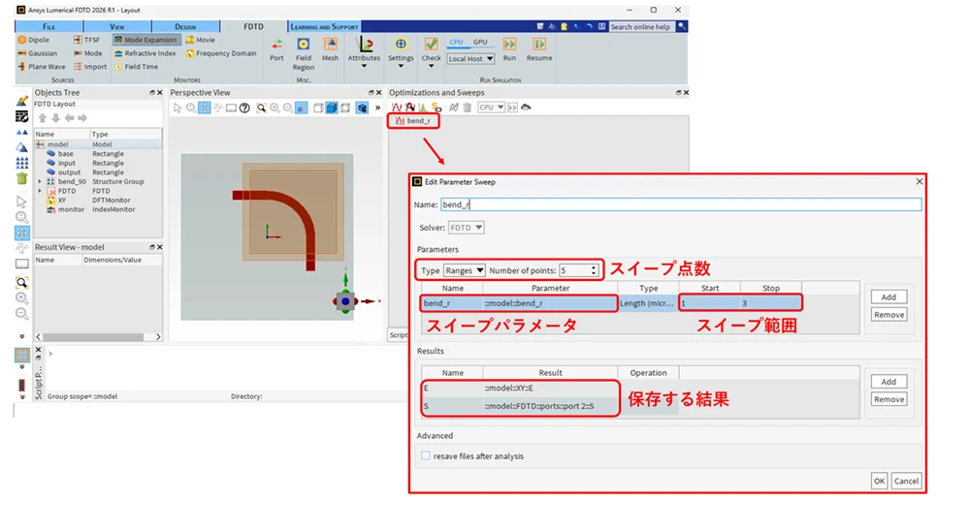Click the trash can delete icon in sidebar
970x531 pixels.
(x=21, y=178)
